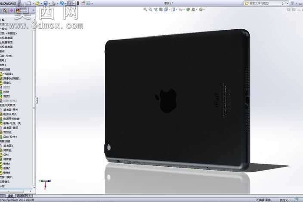Open the DimXpertManager tab icon
The width and height of the screenshot is (303, 202).
(12, 10)
